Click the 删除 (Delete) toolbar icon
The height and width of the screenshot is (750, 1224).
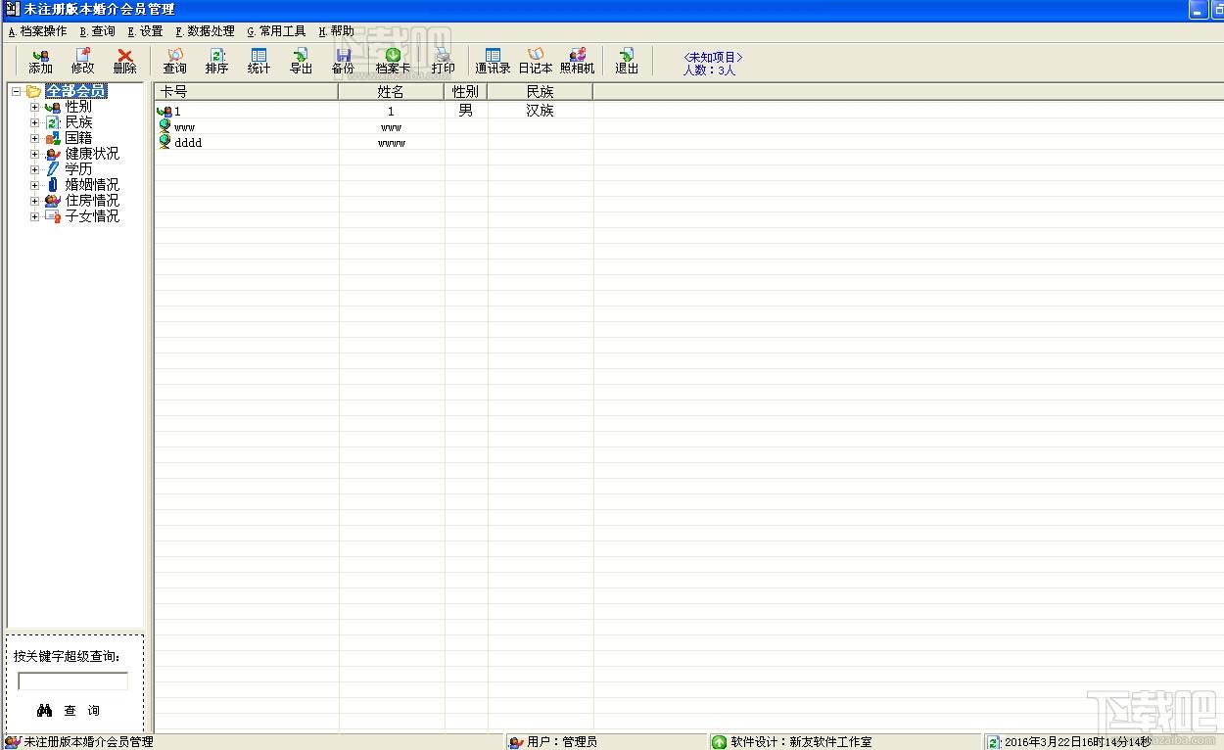[x=124, y=61]
